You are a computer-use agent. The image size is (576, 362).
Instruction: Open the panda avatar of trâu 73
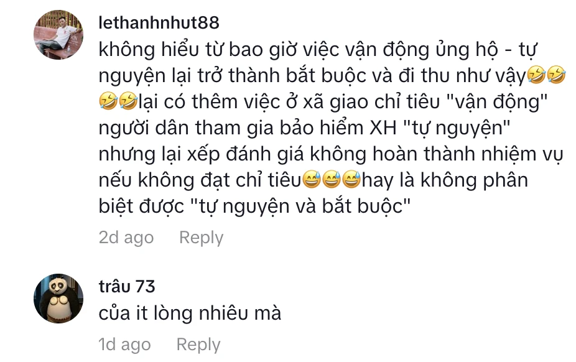[x=58, y=299]
